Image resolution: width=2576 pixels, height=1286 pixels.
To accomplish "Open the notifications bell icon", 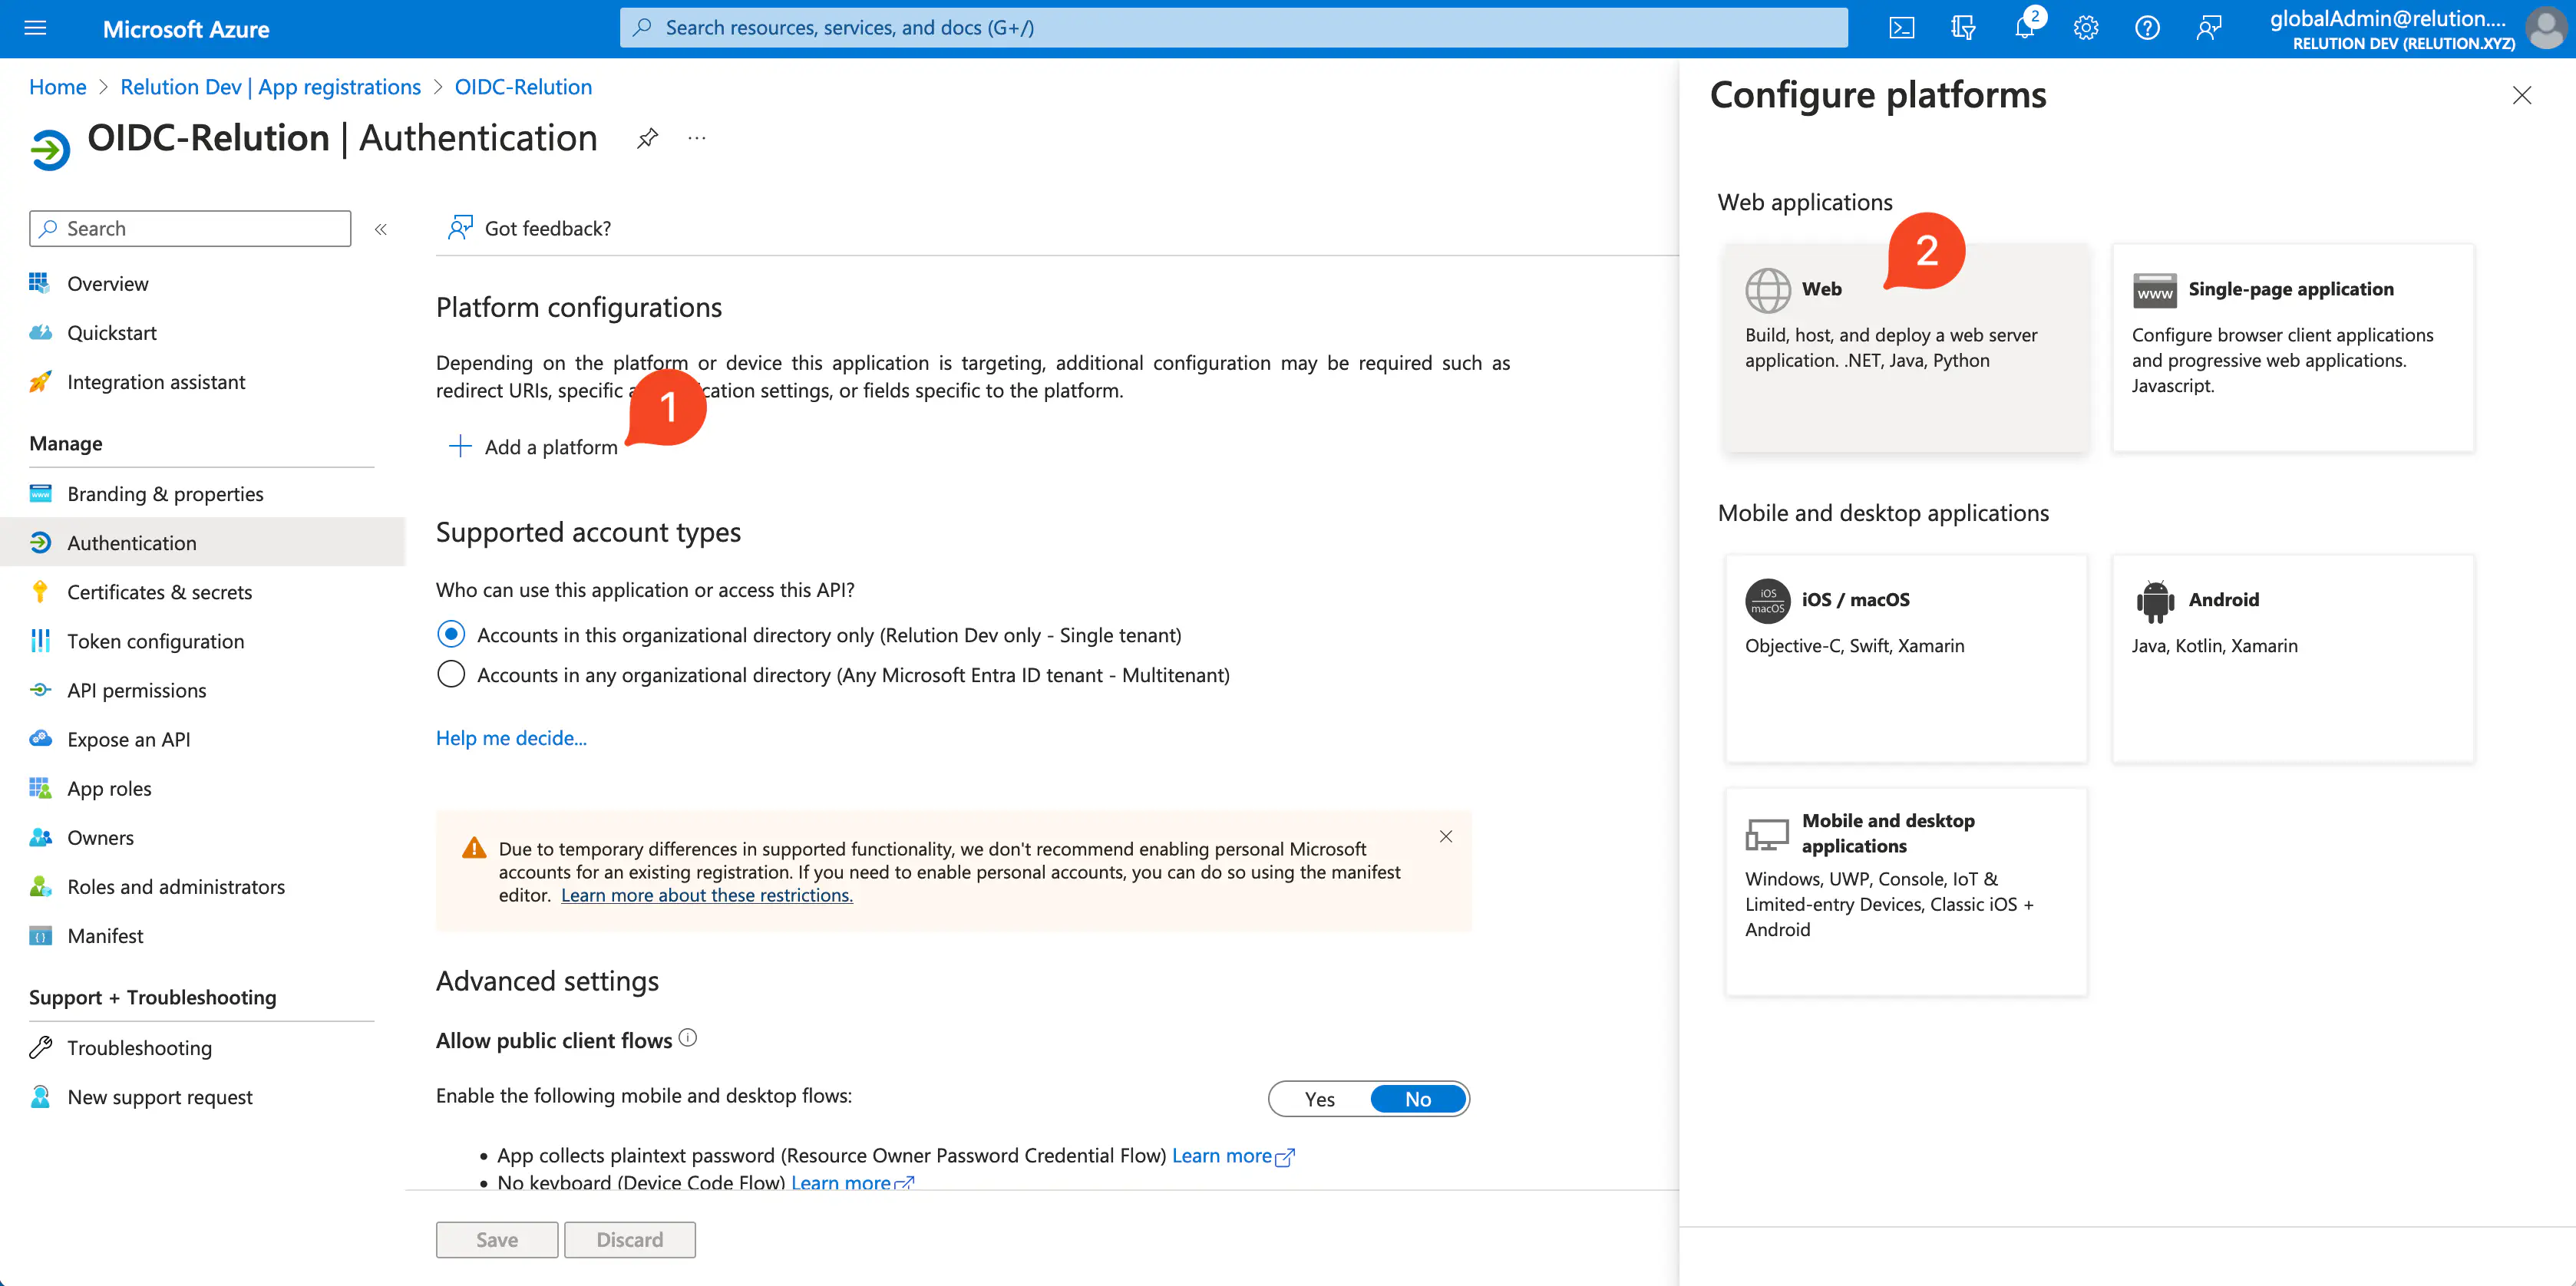I will coord(2024,28).
